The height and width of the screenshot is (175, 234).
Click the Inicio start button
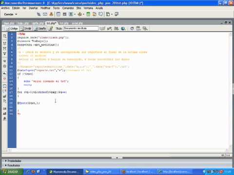point(12,172)
